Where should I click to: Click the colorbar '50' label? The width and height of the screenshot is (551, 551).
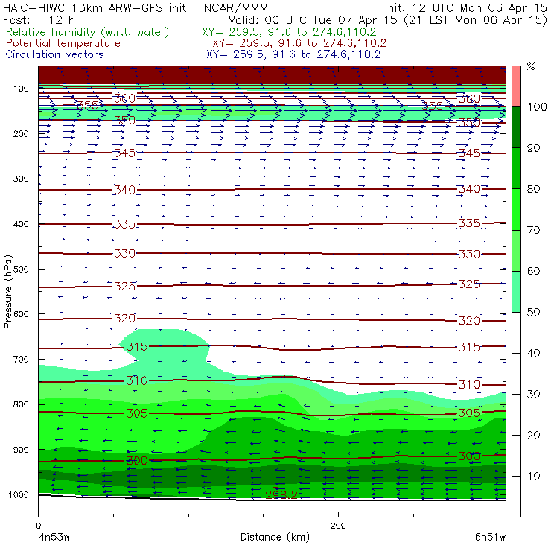(533, 312)
